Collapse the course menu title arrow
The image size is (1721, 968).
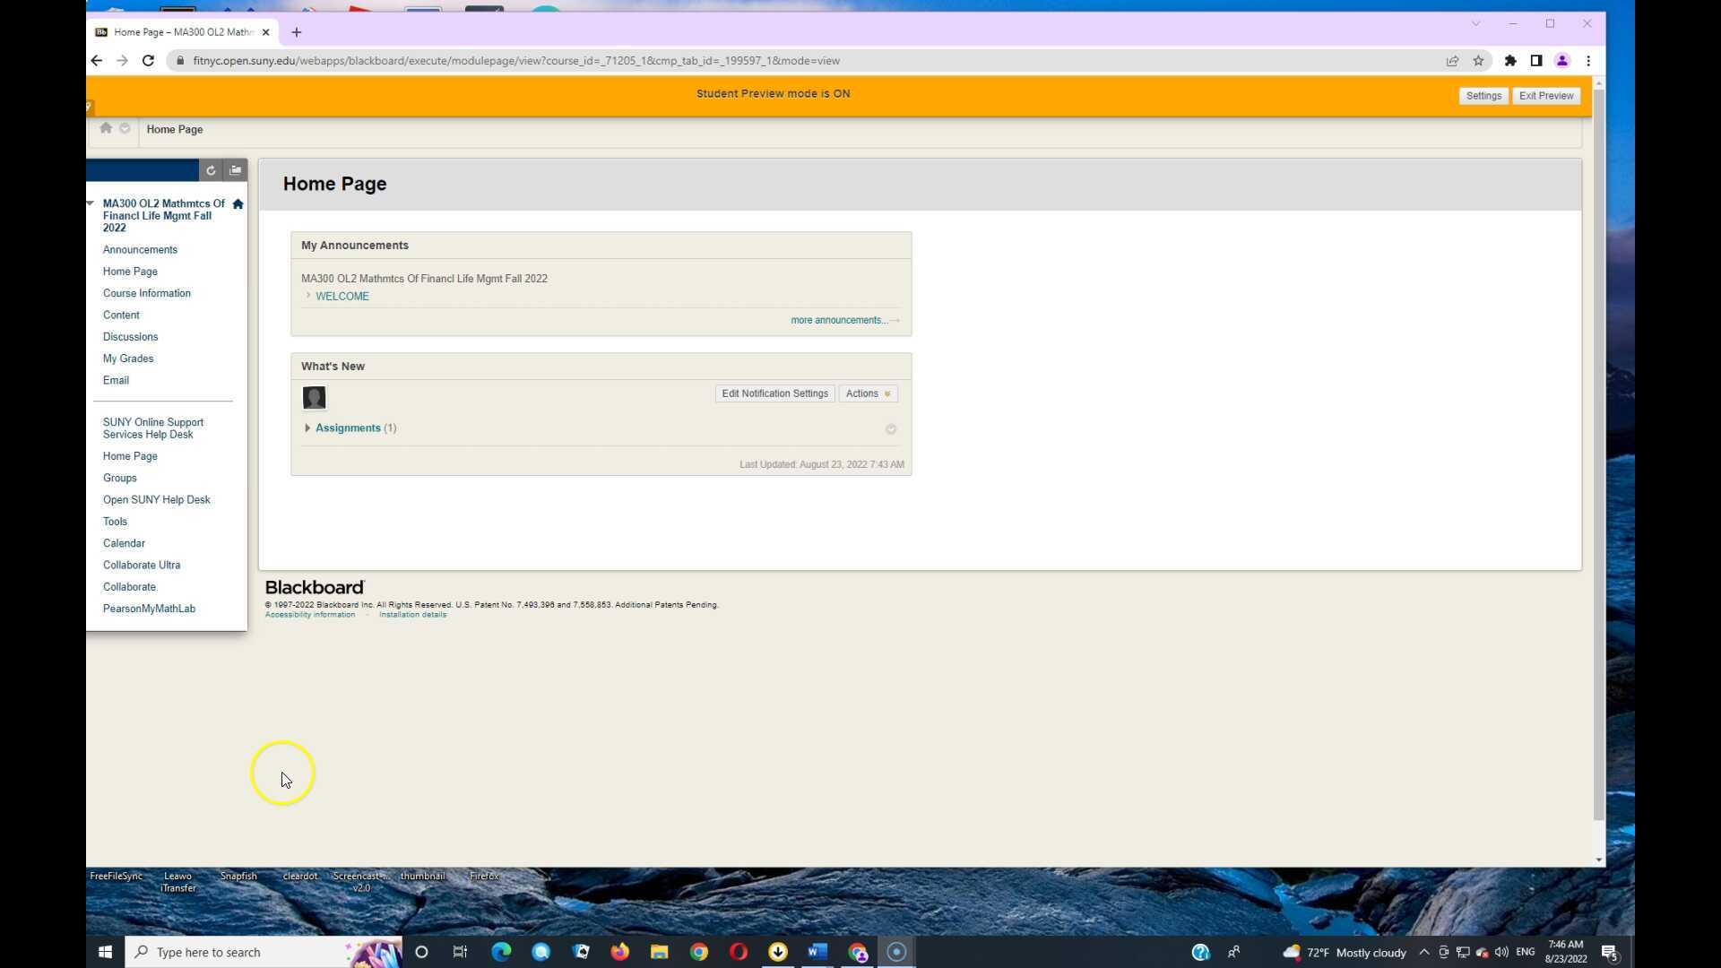pyautogui.click(x=91, y=203)
